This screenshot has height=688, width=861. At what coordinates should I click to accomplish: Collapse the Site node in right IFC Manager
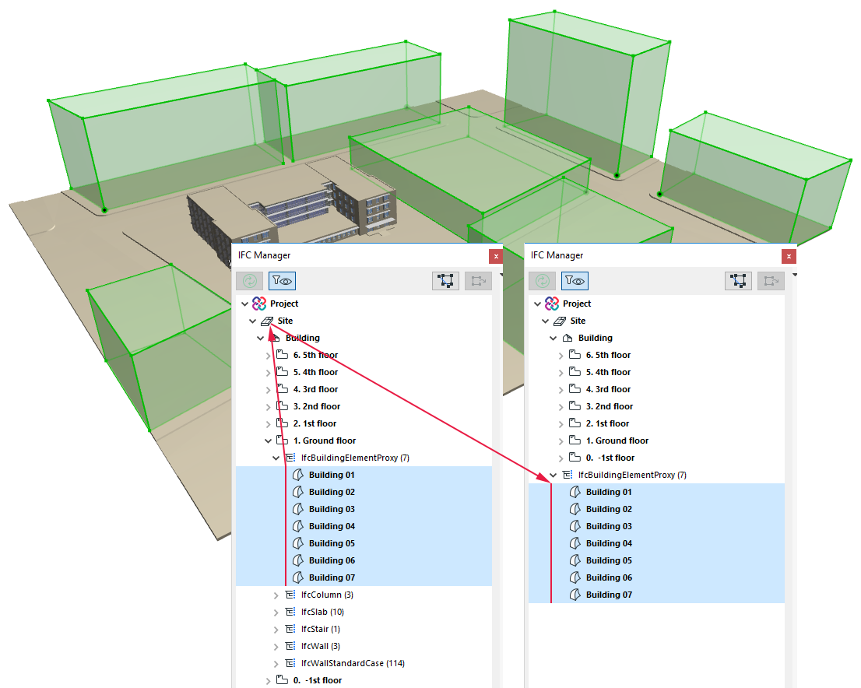(x=545, y=321)
